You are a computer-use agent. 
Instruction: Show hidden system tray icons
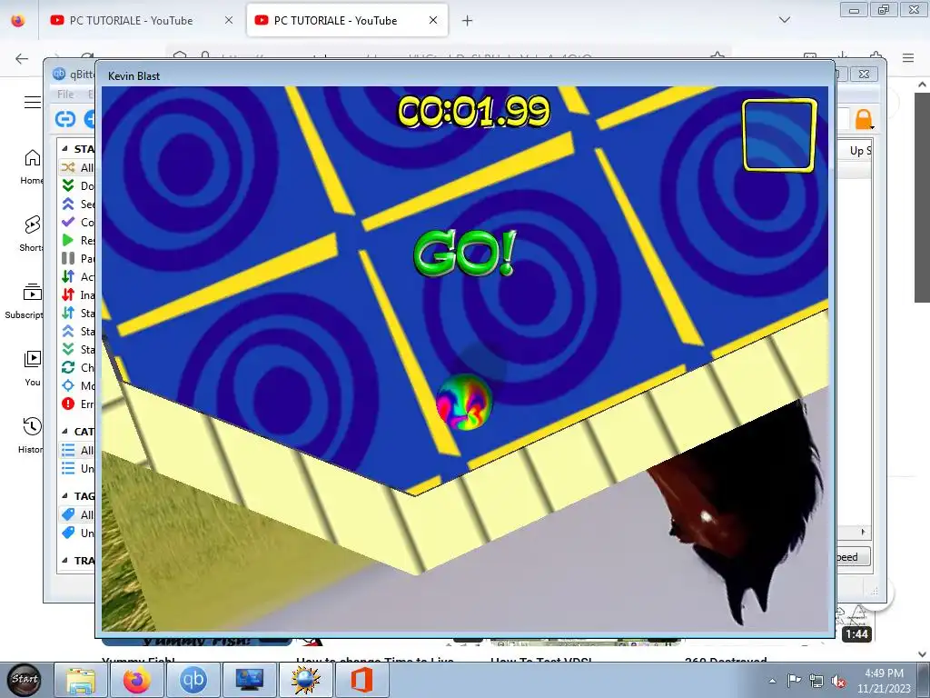click(772, 681)
